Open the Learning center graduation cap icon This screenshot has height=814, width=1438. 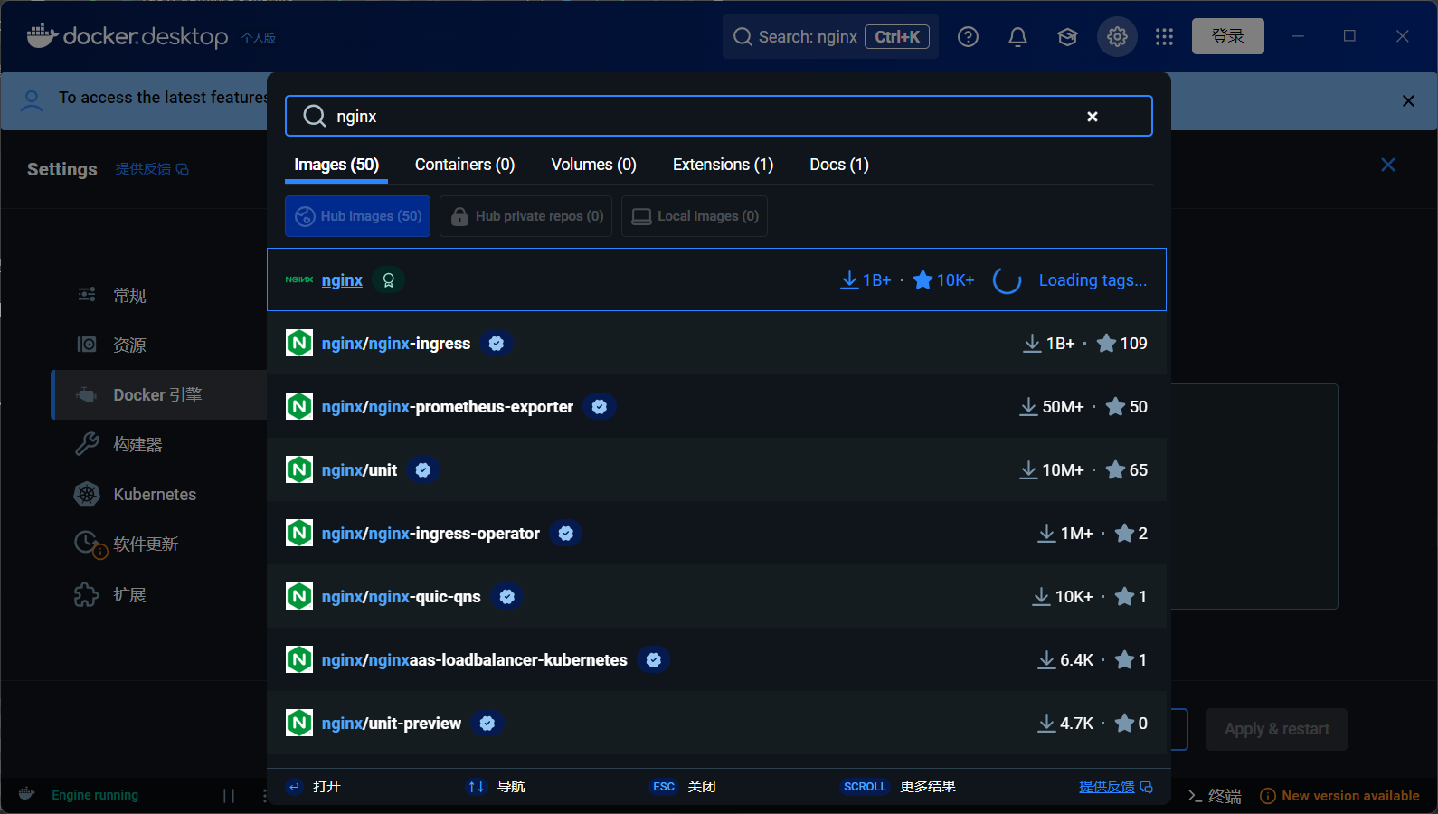1067,37
